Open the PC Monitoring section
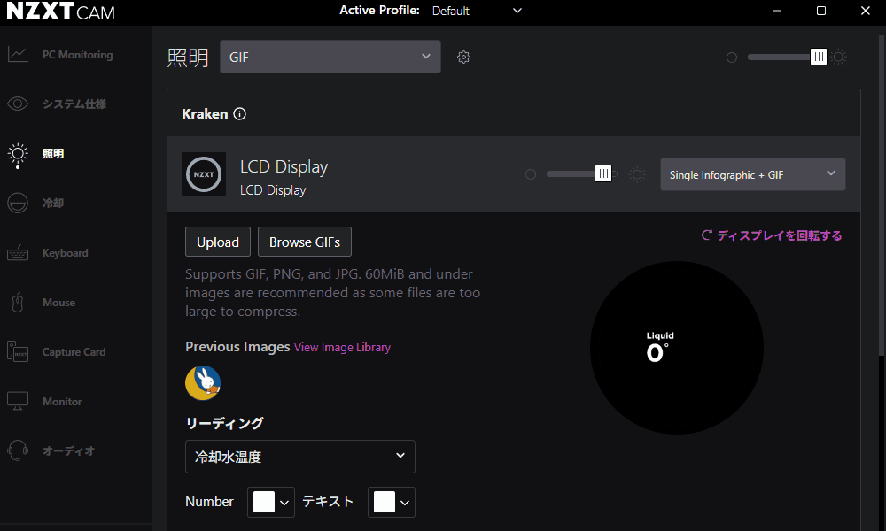The width and height of the screenshot is (886, 531). tap(77, 55)
